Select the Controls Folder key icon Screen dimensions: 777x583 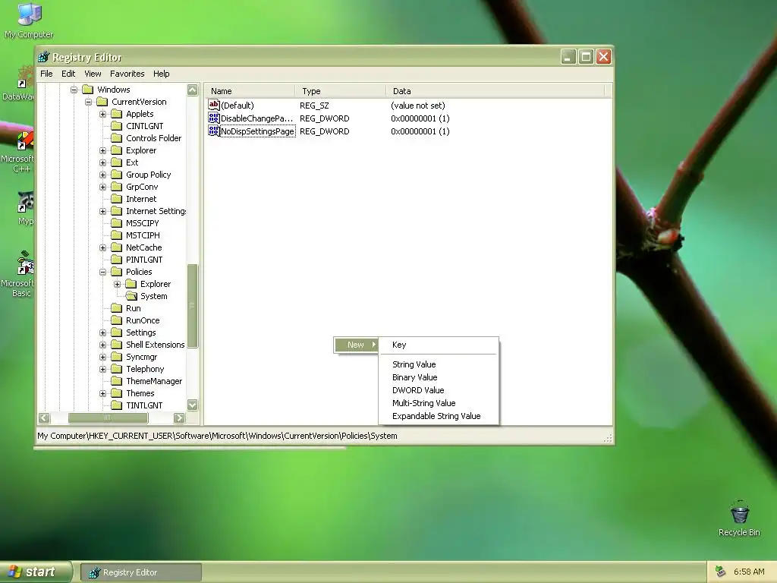116,138
